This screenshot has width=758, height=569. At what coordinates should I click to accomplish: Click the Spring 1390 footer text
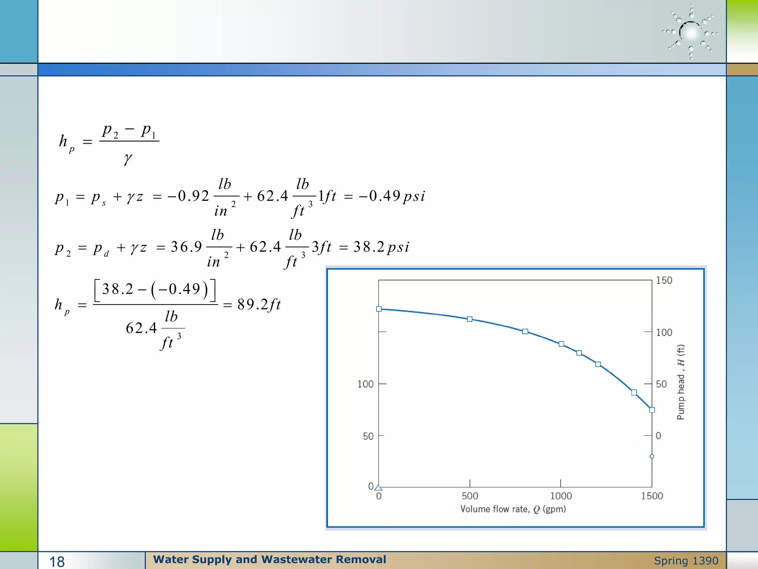coord(686,561)
